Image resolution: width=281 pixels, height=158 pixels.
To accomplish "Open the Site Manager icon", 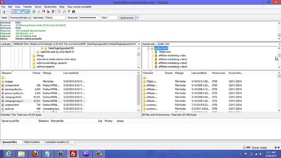I will [x=4, y=12].
